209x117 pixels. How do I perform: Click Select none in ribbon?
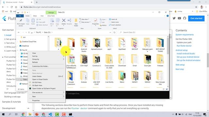114,22
